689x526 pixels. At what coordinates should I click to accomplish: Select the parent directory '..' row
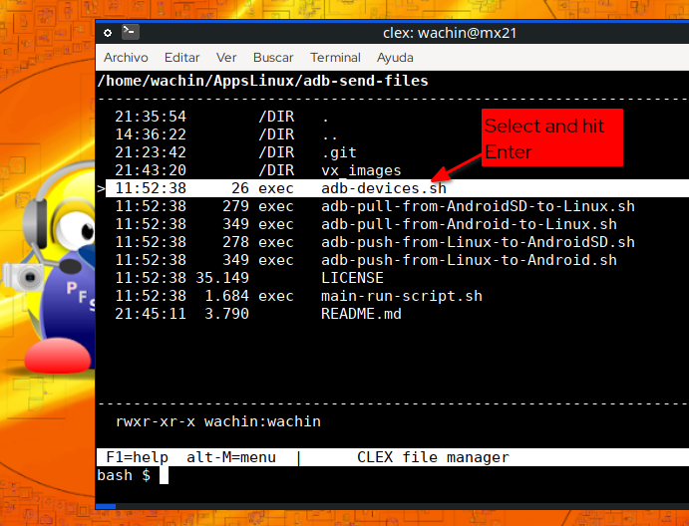point(393,134)
